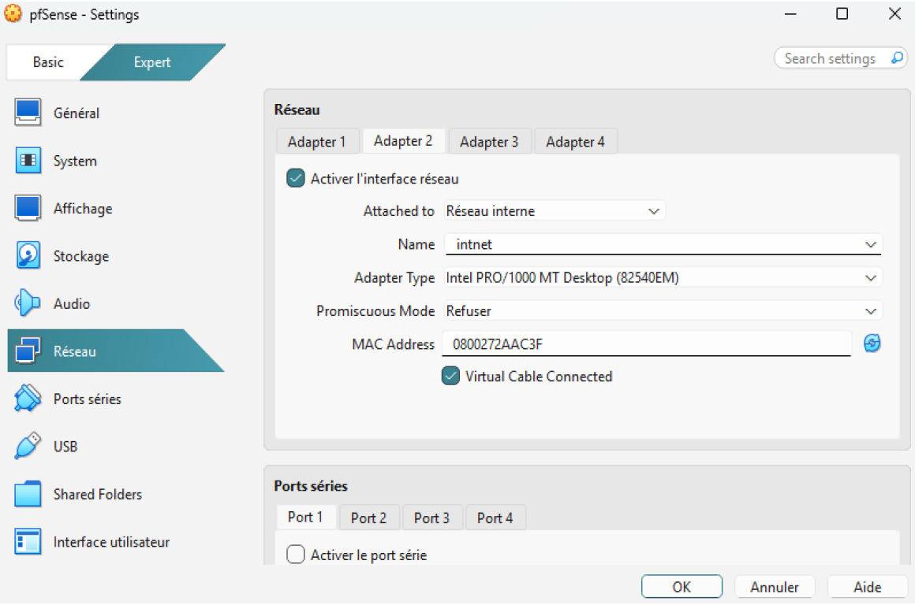915x605 pixels.
Task: Click the Affichage monitor icon
Action: point(28,208)
